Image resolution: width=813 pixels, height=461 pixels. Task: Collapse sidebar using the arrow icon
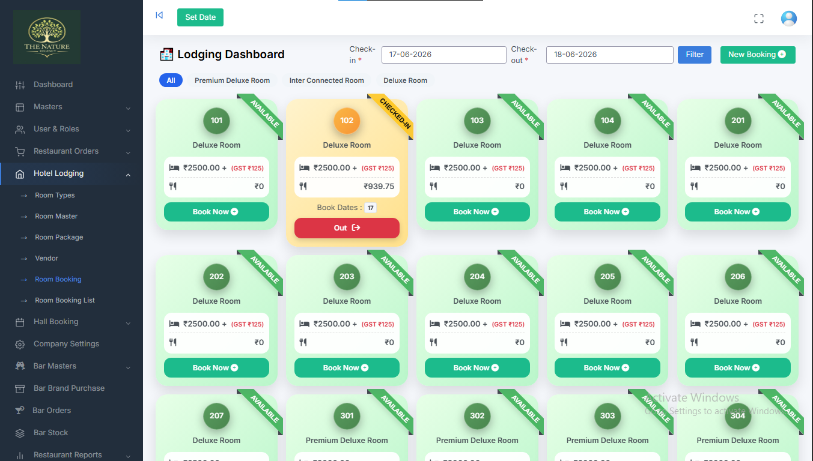(159, 15)
